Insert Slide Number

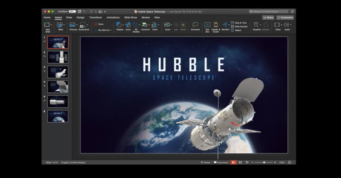(239, 27)
